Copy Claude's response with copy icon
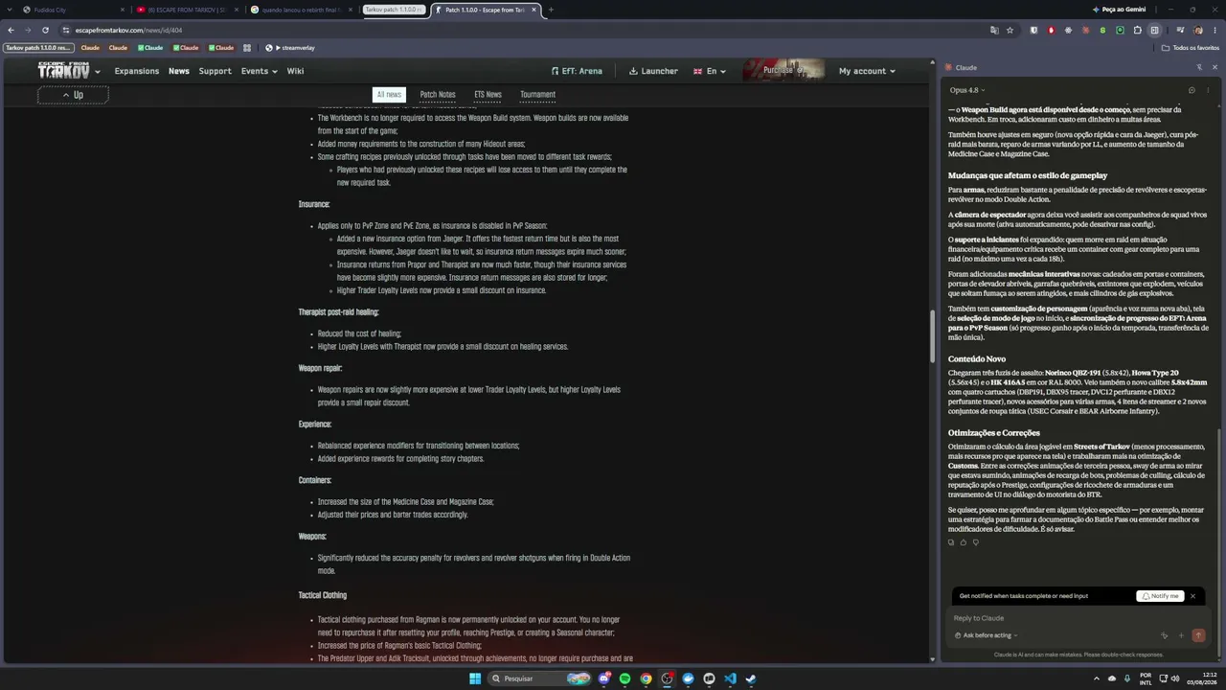Screen dimensions: 1226x690 951,542
